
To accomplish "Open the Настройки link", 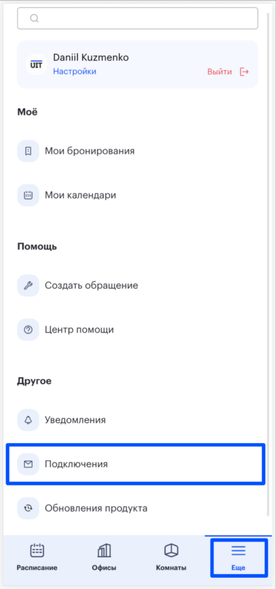I will pyautogui.click(x=74, y=72).
